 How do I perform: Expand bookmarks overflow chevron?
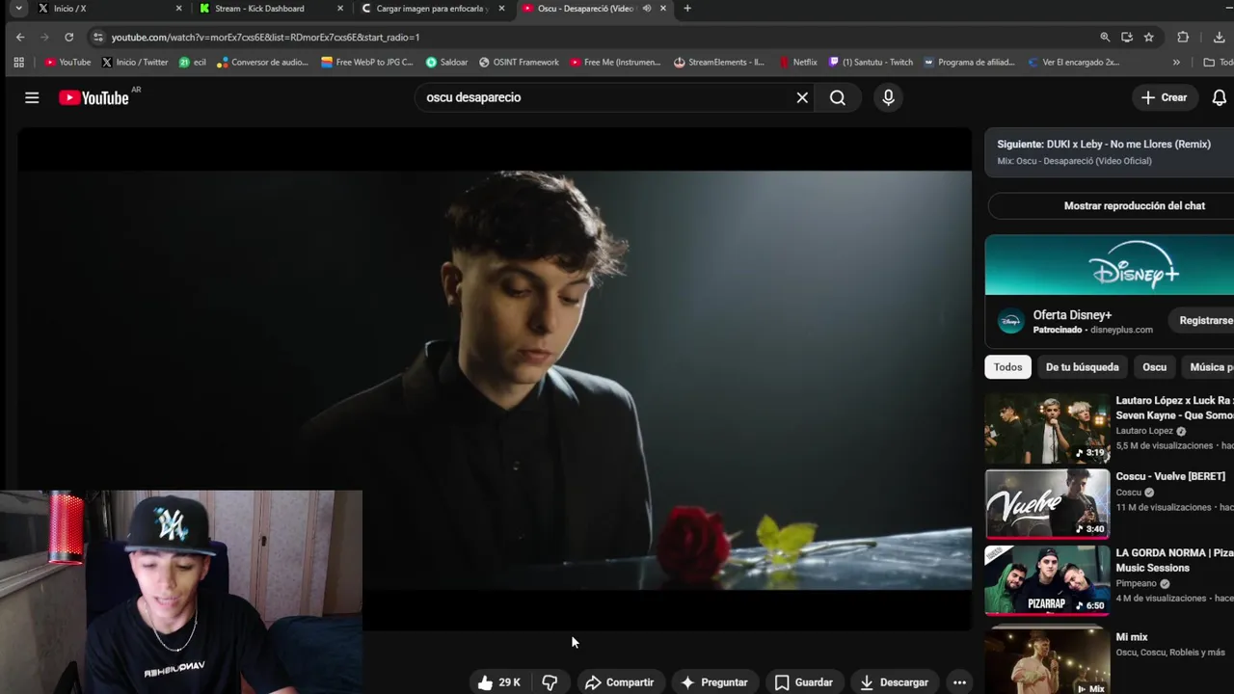click(1176, 62)
